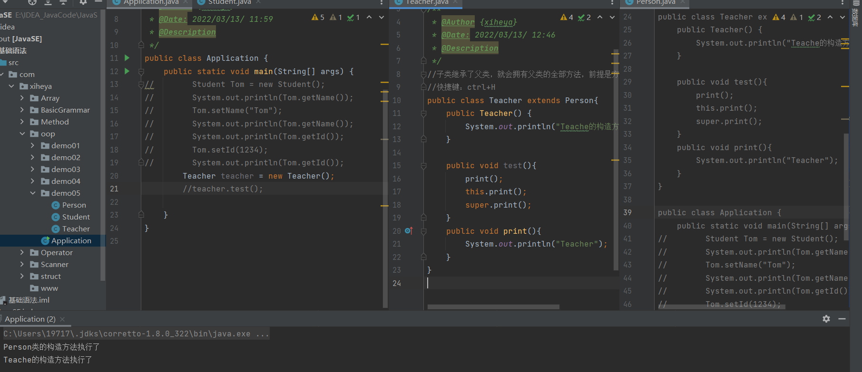Go to previous highlighted error in Teacher.java

point(600,17)
